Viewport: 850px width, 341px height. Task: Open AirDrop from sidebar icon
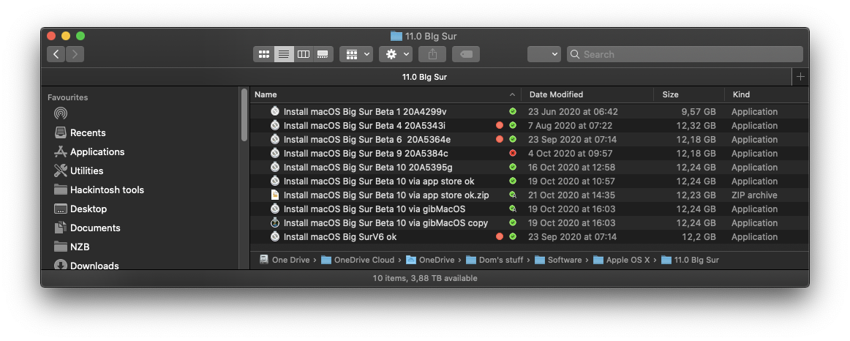tap(61, 114)
